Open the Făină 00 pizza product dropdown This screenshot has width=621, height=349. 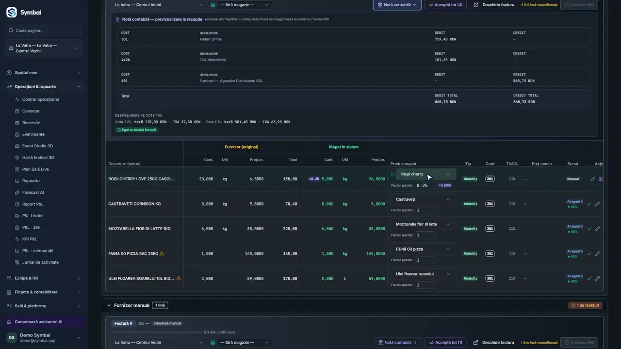[x=423, y=249]
